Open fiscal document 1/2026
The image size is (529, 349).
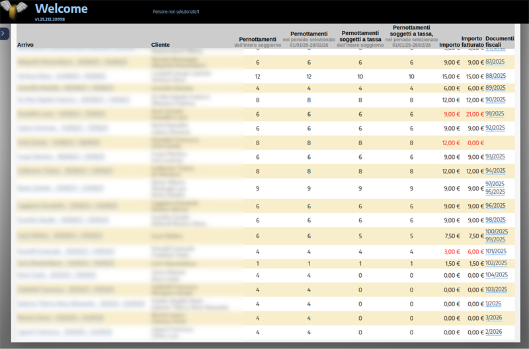pyautogui.click(x=493, y=303)
